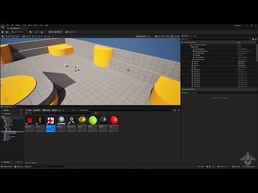Image resolution: width=258 pixels, height=193 pixels.
Task: Open the File menu
Action: (8, 25)
